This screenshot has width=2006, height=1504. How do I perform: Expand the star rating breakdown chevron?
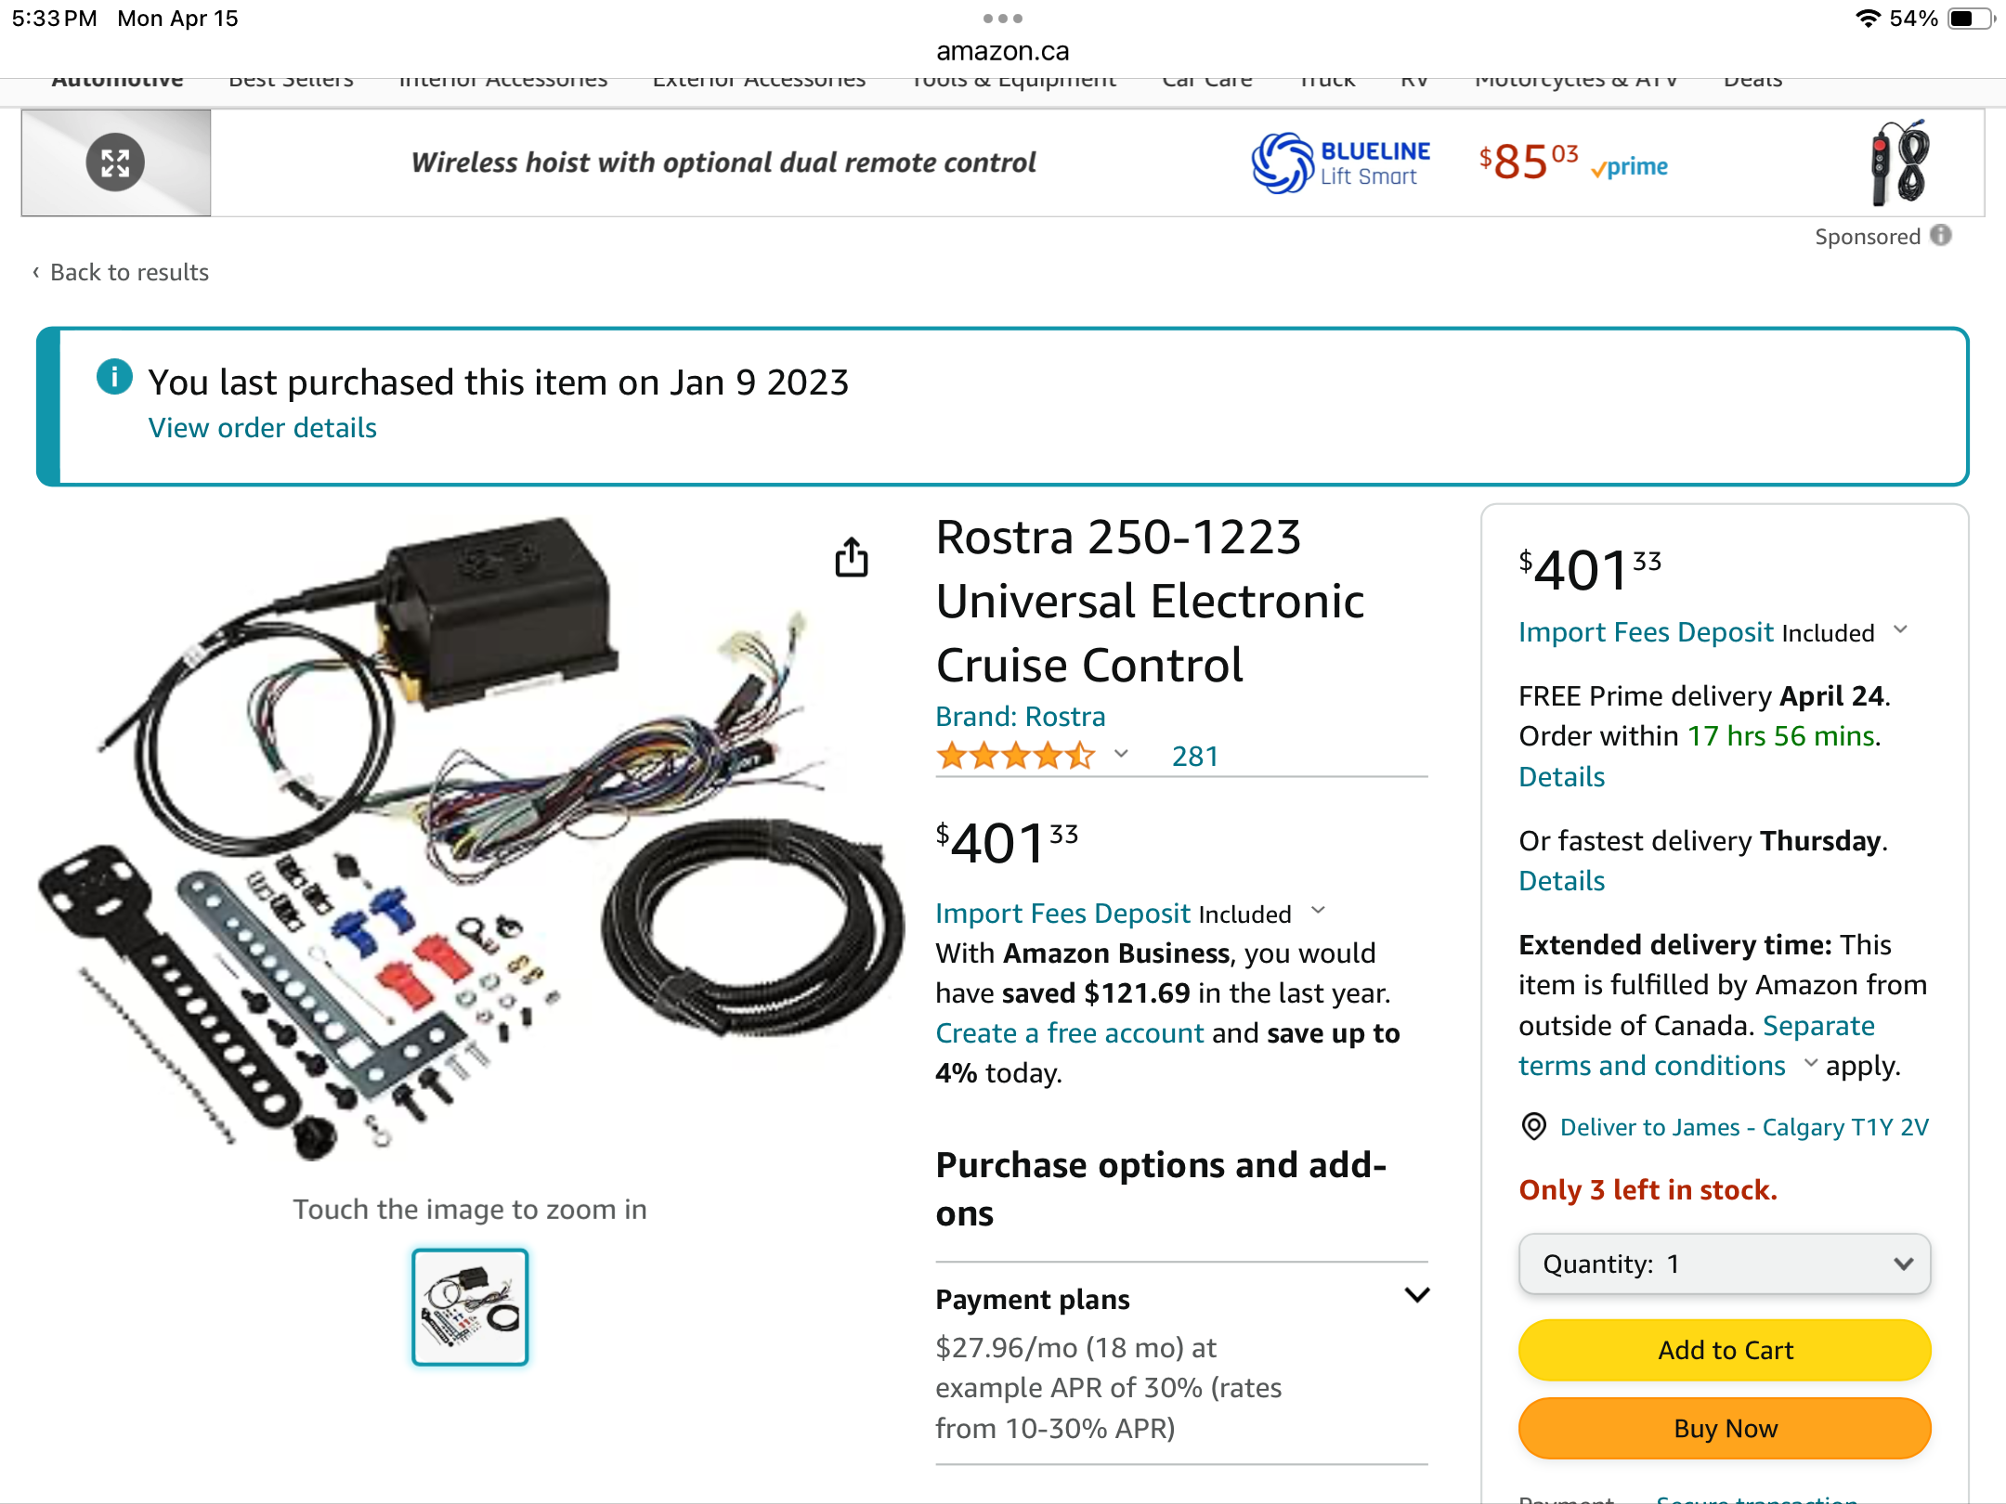tap(1121, 754)
